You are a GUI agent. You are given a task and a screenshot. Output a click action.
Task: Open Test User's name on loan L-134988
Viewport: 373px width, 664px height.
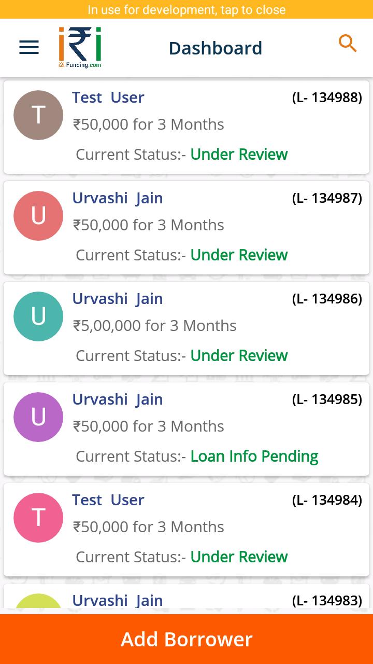[x=108, y=98]
